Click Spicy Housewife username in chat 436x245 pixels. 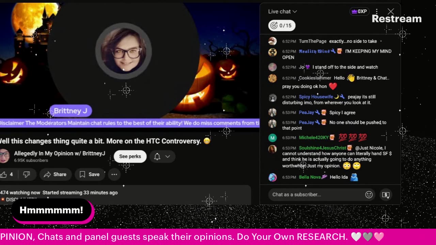coord(316,97)
